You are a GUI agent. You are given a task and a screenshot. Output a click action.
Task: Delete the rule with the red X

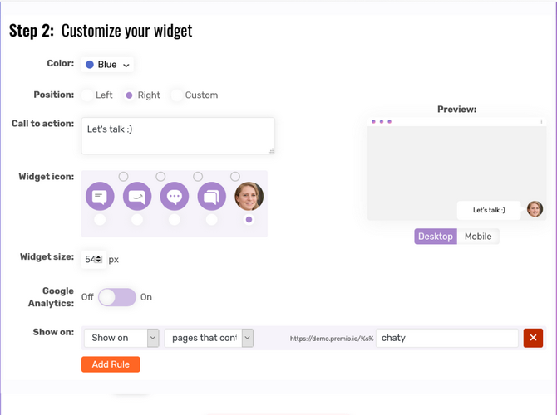533,338
